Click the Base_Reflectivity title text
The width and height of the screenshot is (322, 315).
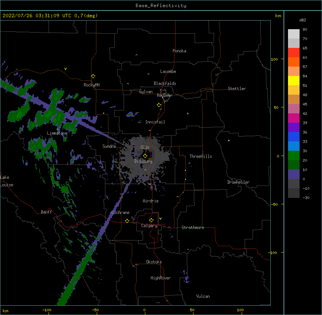[161, 6]
